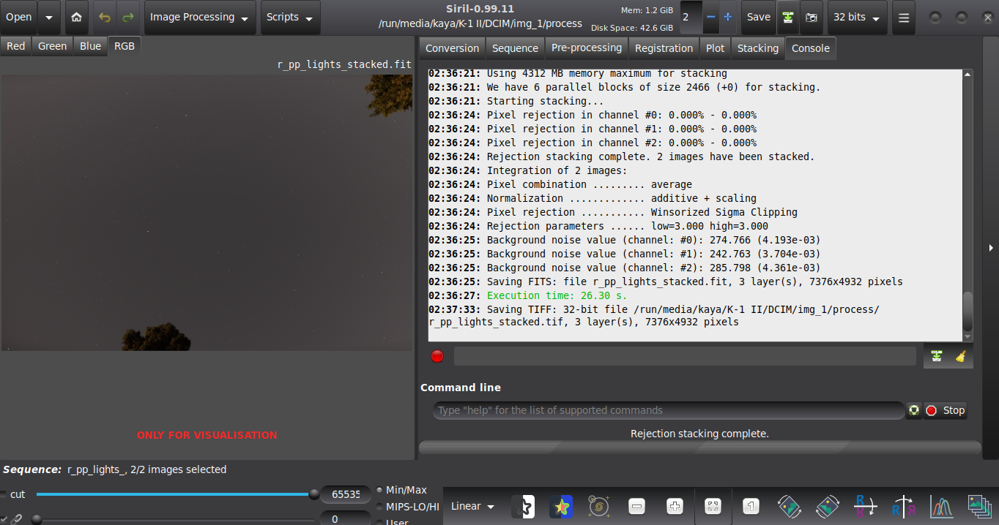Switch to the RGB channel tab

coord(125,46)
